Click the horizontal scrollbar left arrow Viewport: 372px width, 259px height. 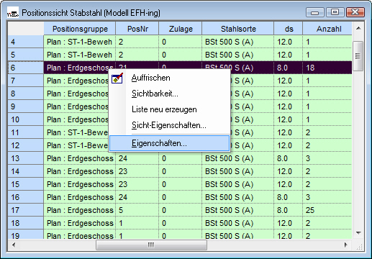tap(14, 245)
